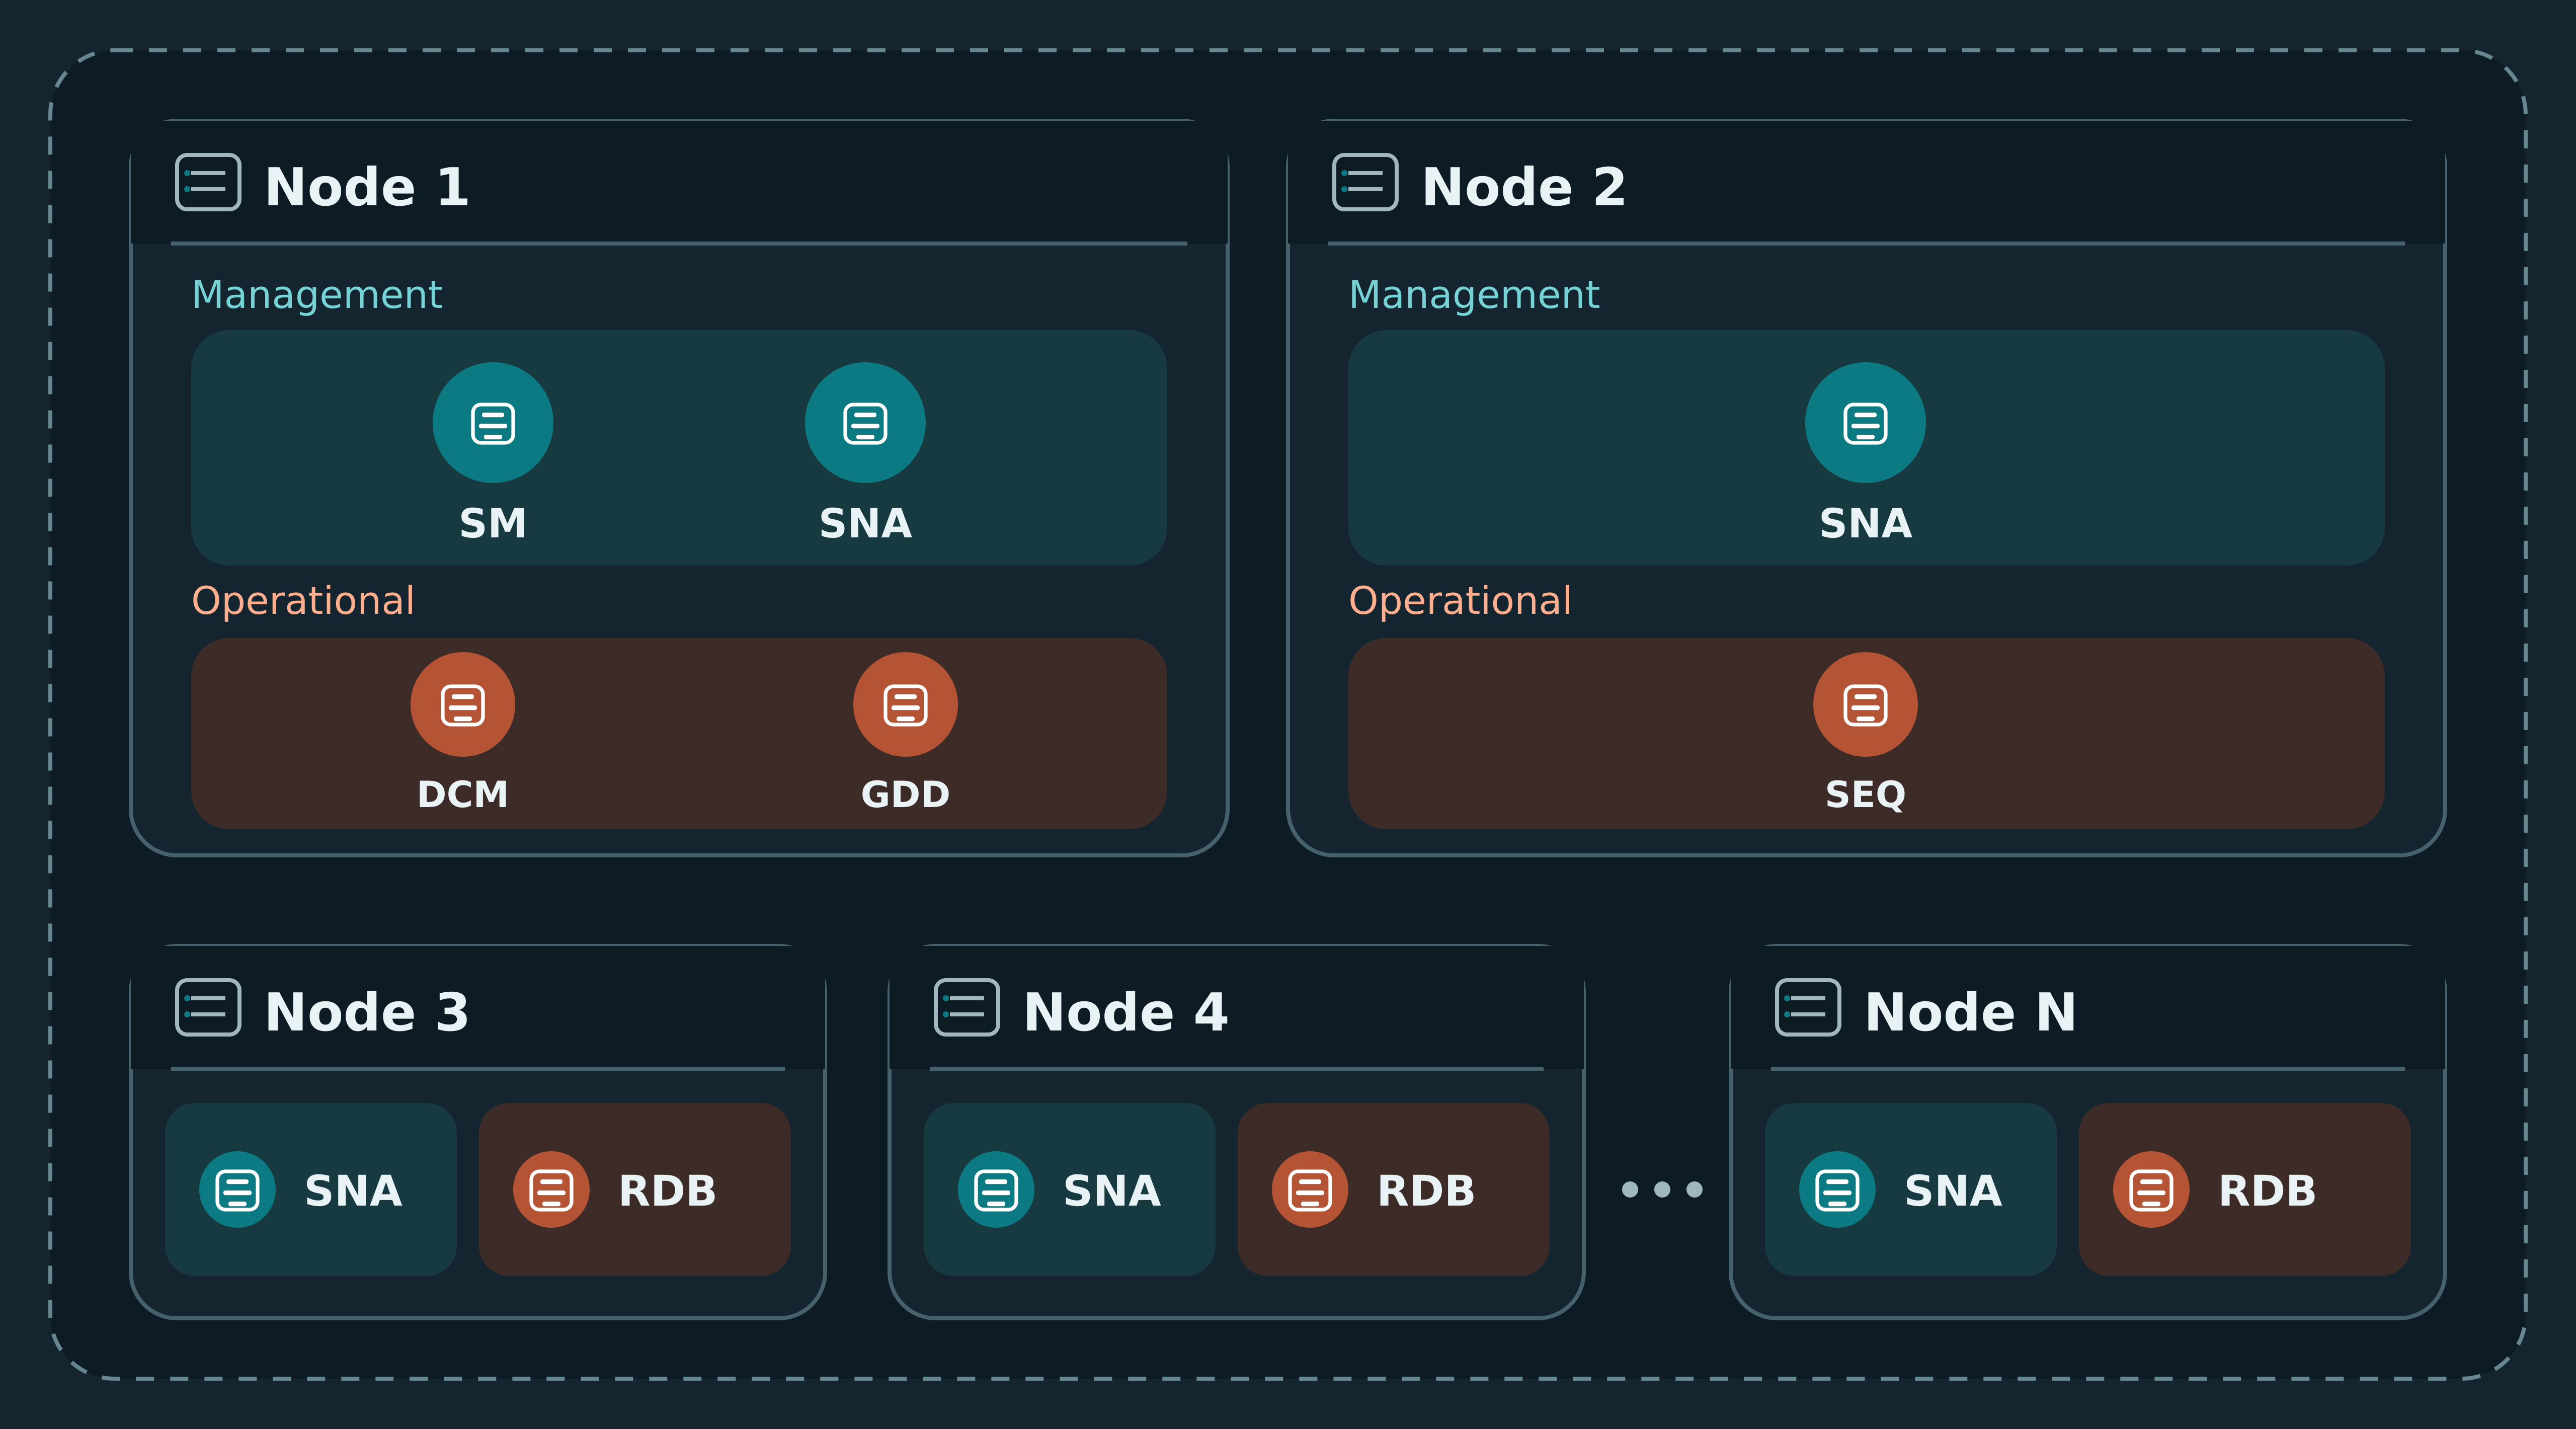This screenshot has height=1429, width=2576.
Task: Click the RDB label in Node 4
Action: (x=1427, y=1191)
